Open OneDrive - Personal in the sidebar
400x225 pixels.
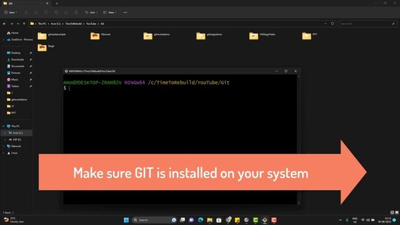pos(19,39)
